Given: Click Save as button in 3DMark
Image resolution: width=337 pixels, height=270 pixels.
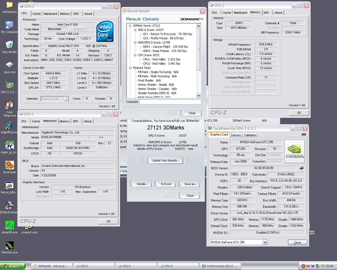Looking at the screenshot, I should click(x=190, y=184).
